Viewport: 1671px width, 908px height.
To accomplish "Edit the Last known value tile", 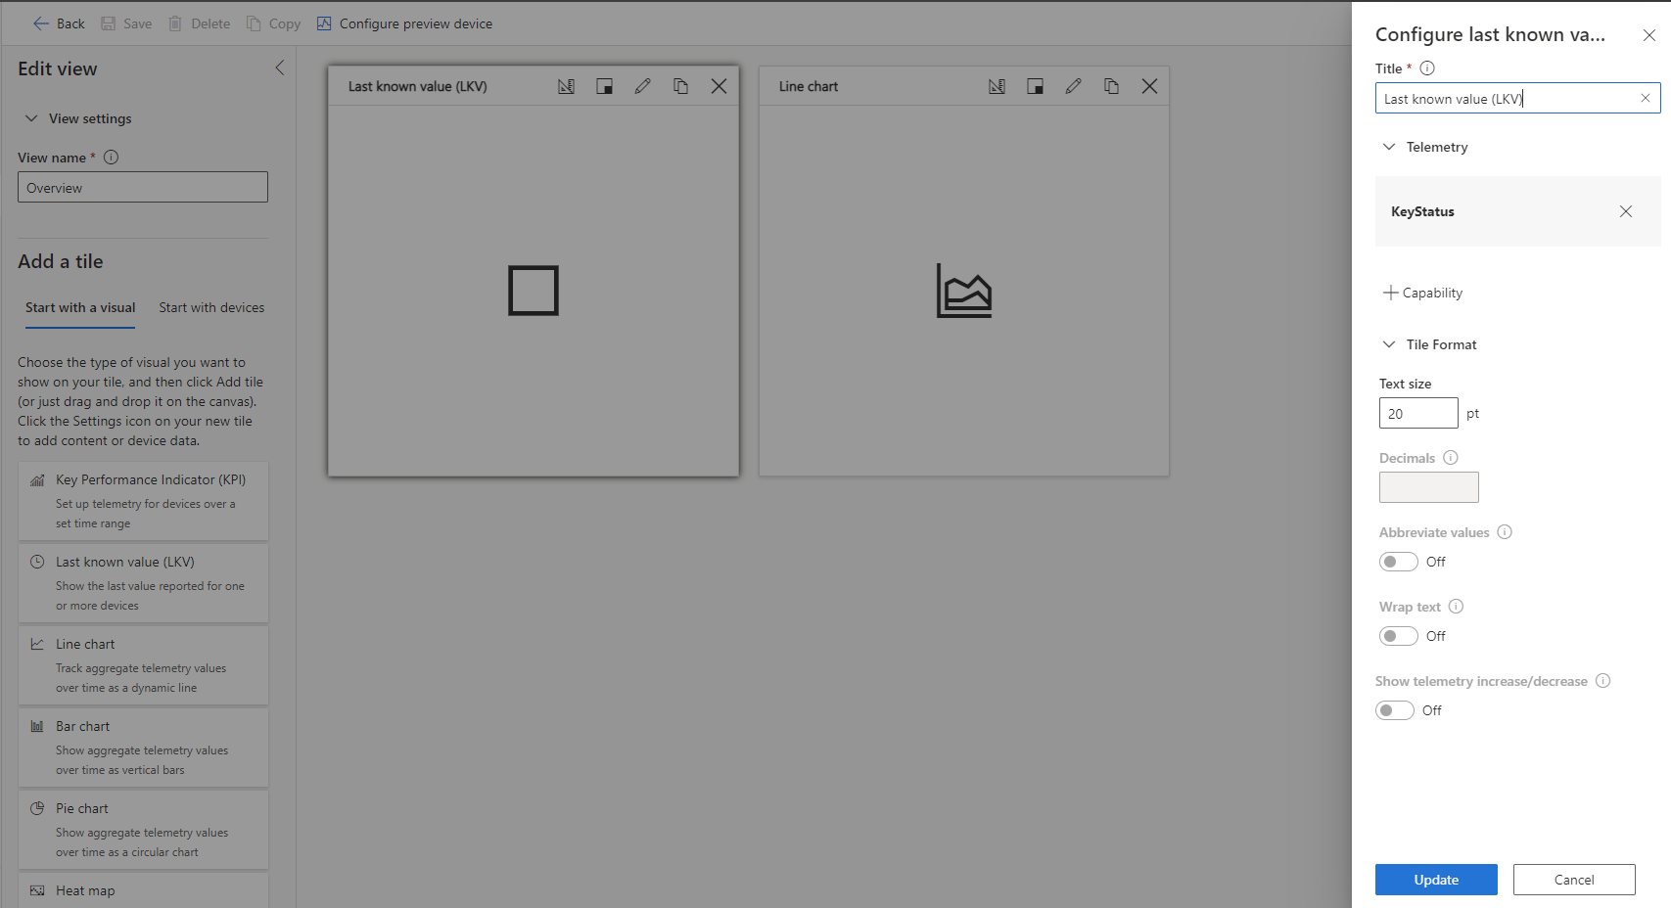I will pos(642,86).
